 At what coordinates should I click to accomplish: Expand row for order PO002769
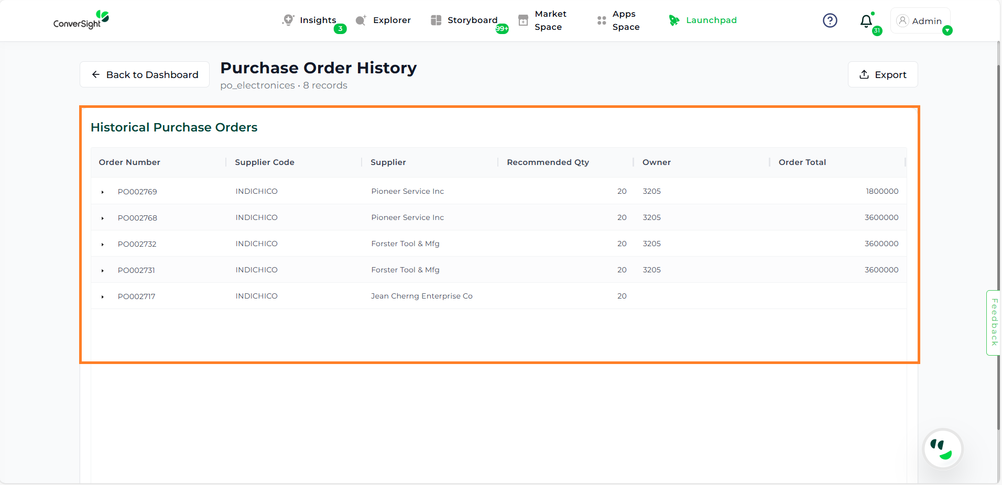click(x=103, y=192)
